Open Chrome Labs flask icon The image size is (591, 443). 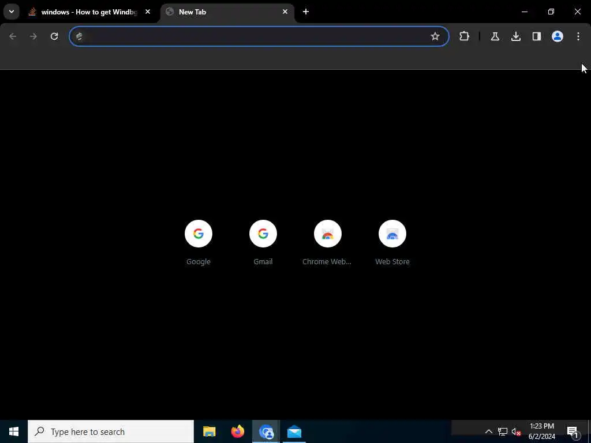pyautogui.click(x=495, y=36)
